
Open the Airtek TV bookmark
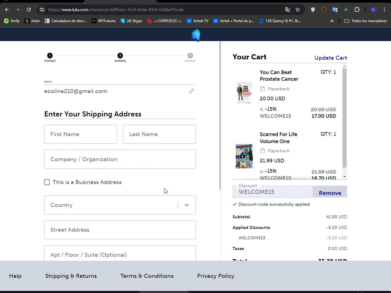coord(198,21)
